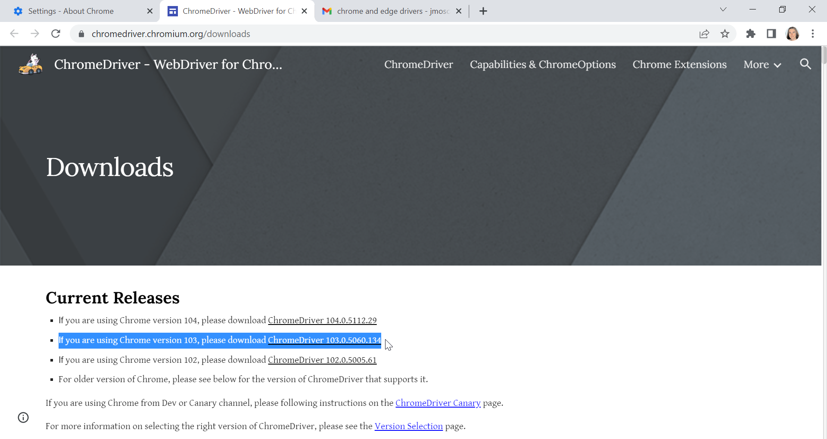The height and width of the screenshot is (439, 827).
Task: Minimize the Chrome window
Action: [753, 9]
